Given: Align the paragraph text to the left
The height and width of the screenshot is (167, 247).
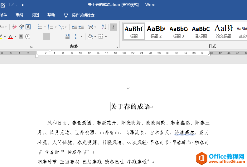Looking at the screenshot, I should 40,37.
